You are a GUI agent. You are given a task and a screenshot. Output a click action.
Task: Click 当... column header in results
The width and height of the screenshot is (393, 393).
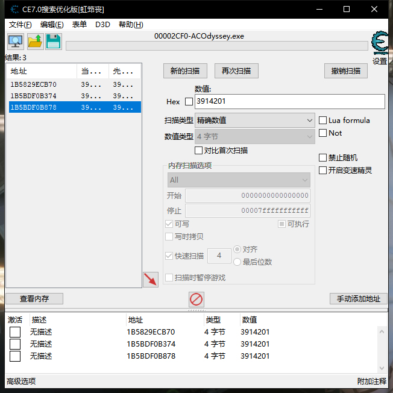93,71
